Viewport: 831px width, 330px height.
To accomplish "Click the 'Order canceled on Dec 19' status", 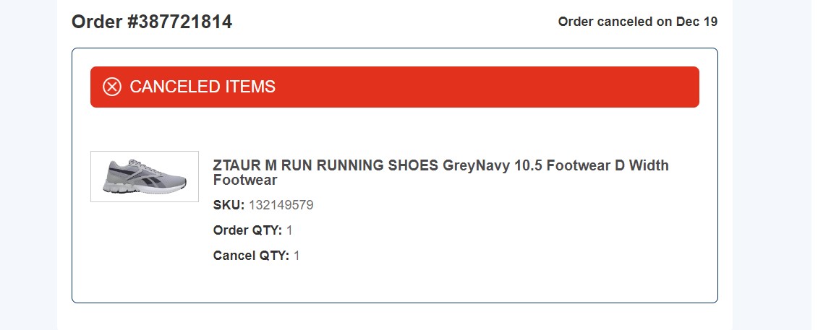I will tap(637, 22).
